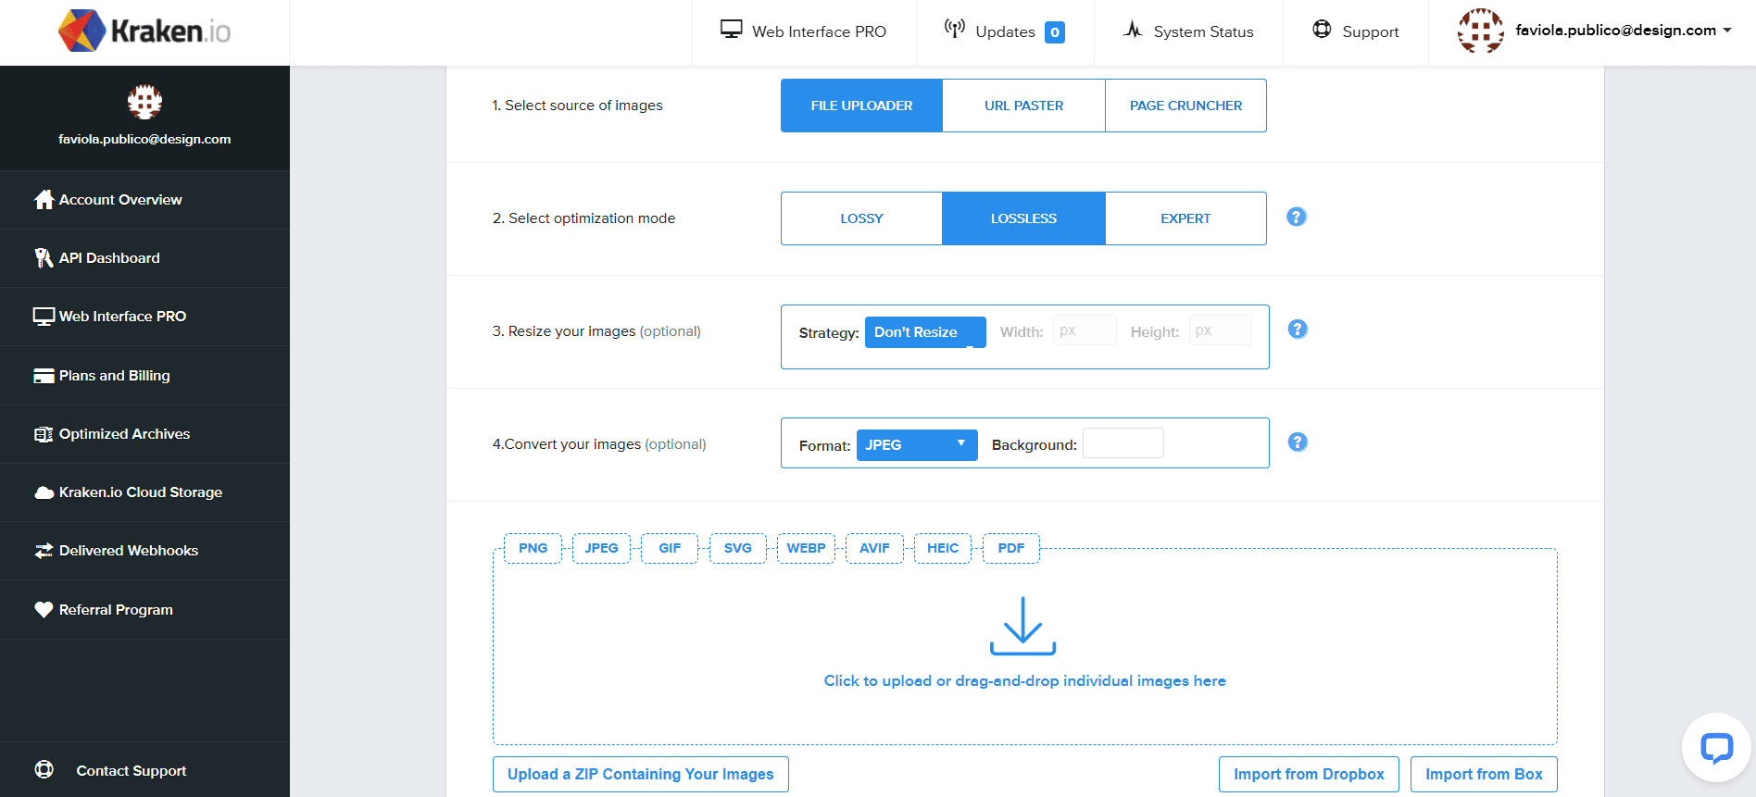Click the sidebar profile avatar
The width and height of the screenshot is (1756, 797).
pos(144,102)
